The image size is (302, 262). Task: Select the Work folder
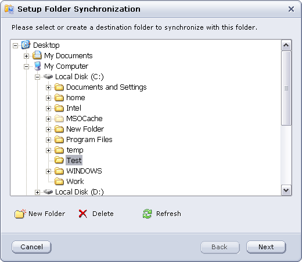point(75,182)
